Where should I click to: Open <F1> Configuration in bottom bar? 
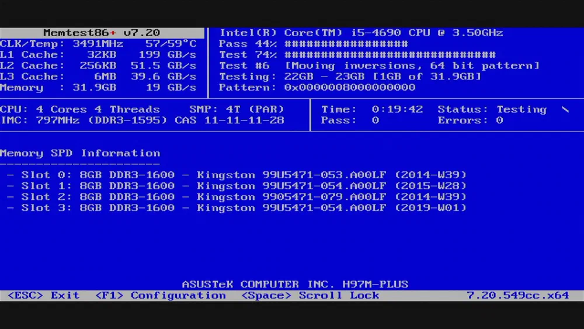(x=161, y=296)
